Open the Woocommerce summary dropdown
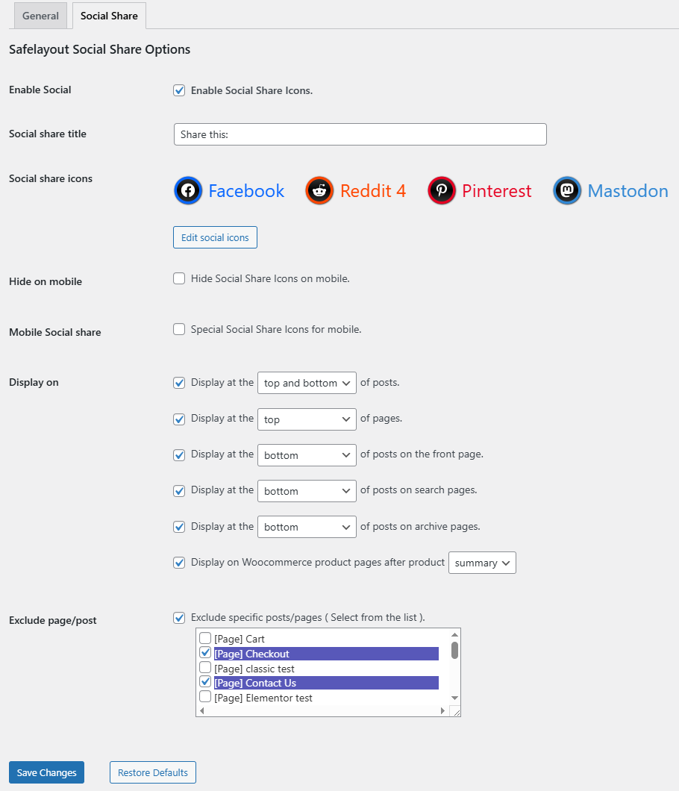The width and height of the screenshot is (679, 791). [482, 563]
